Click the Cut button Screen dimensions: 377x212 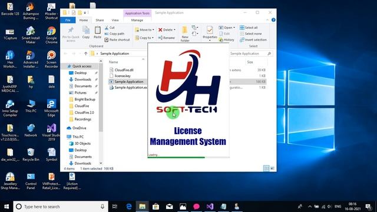click(x=110, y=28)
